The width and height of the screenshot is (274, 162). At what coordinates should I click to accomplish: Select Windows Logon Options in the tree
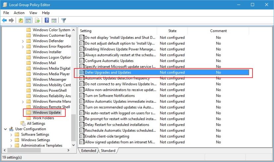[x=52, y=57]
